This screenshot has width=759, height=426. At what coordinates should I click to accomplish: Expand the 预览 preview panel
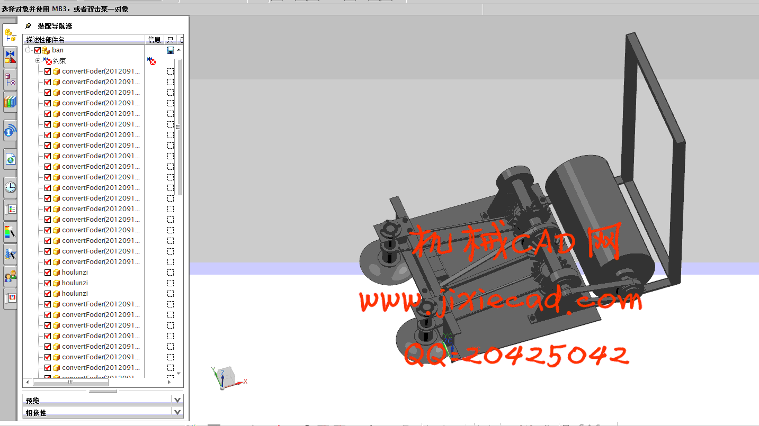click(177, 400)
